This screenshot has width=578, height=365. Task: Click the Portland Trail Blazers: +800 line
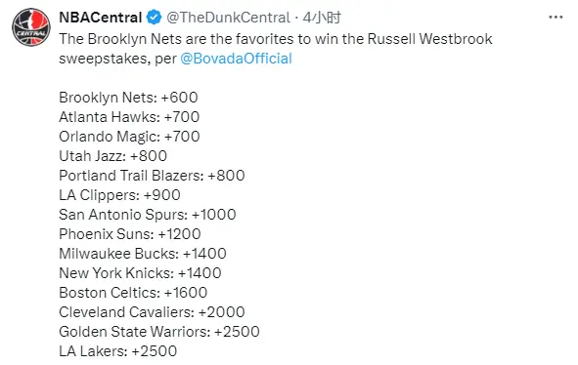[x=152, y=176]
